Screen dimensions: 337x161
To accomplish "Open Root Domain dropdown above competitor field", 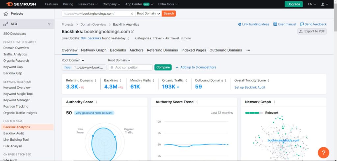I will coord(119,60).
